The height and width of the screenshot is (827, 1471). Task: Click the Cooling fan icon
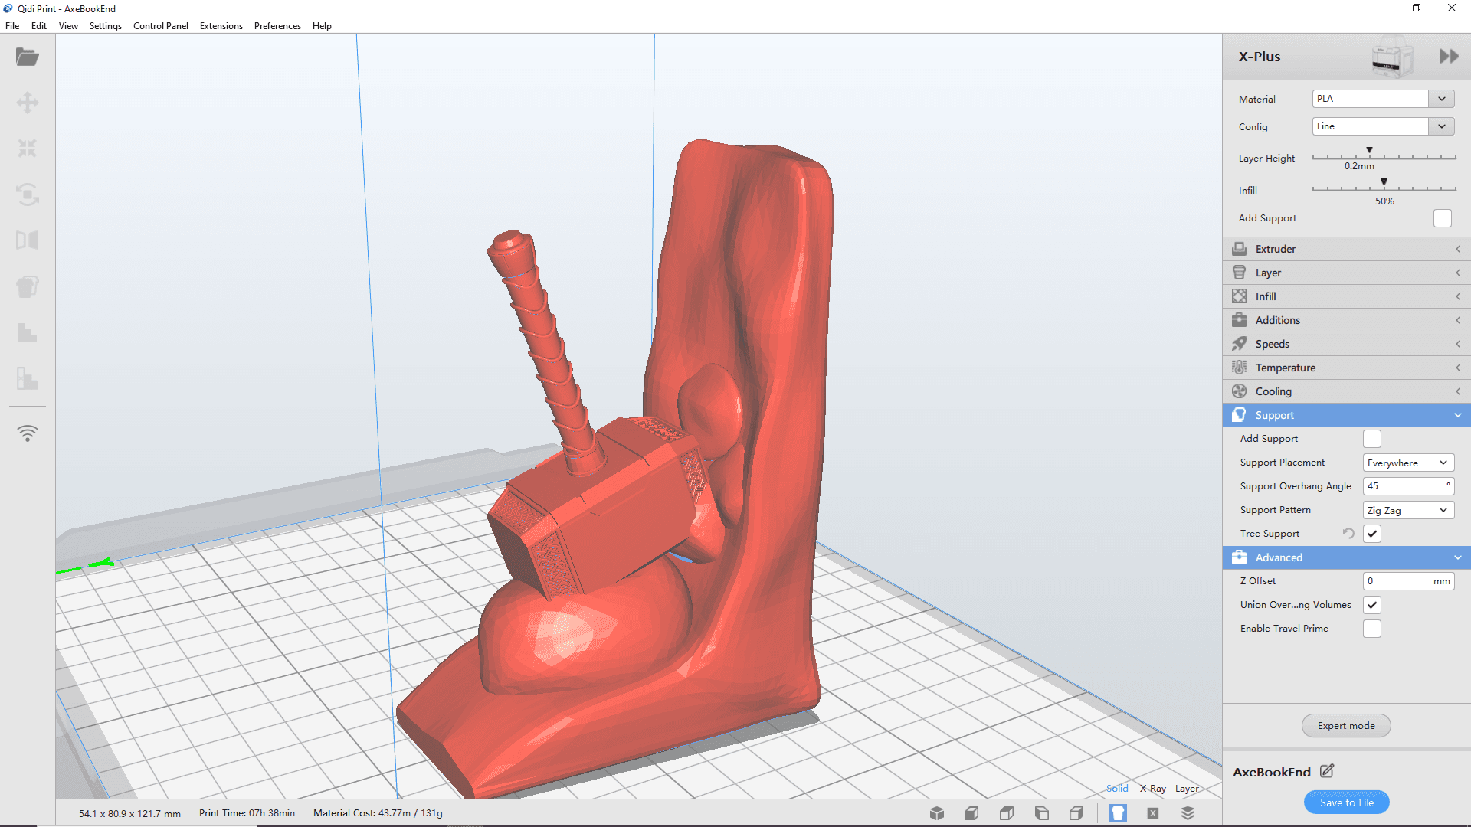[1239, 391]
